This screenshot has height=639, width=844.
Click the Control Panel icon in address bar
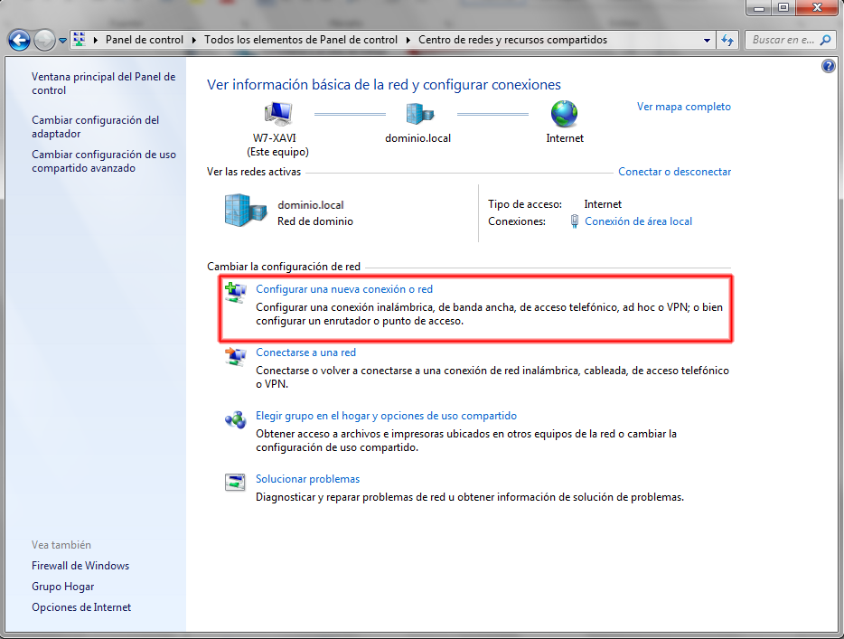click(80, 39)
